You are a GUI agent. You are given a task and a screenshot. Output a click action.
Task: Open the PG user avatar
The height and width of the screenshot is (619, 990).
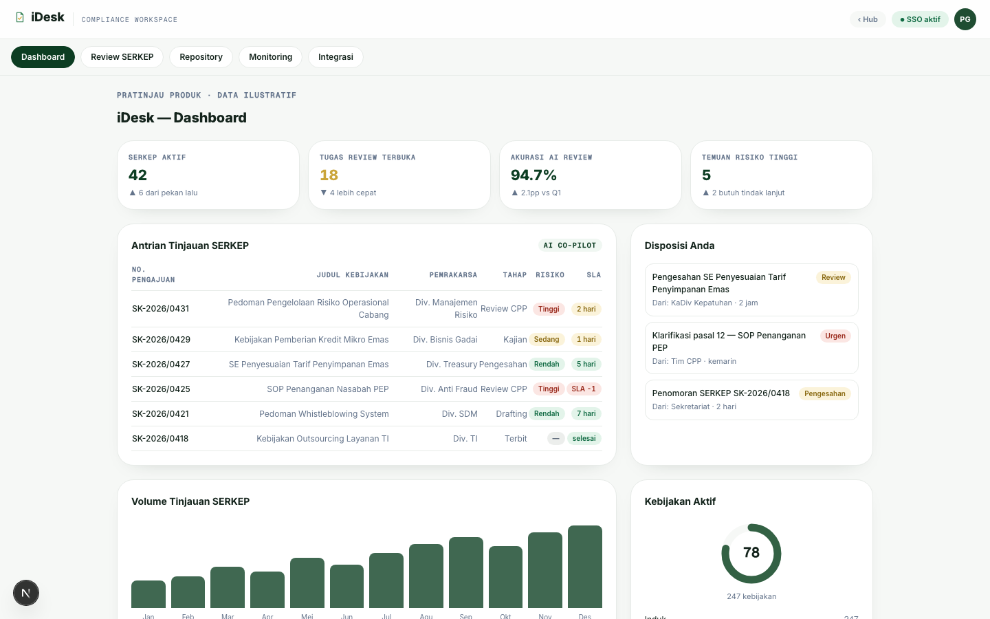point(965,19)
